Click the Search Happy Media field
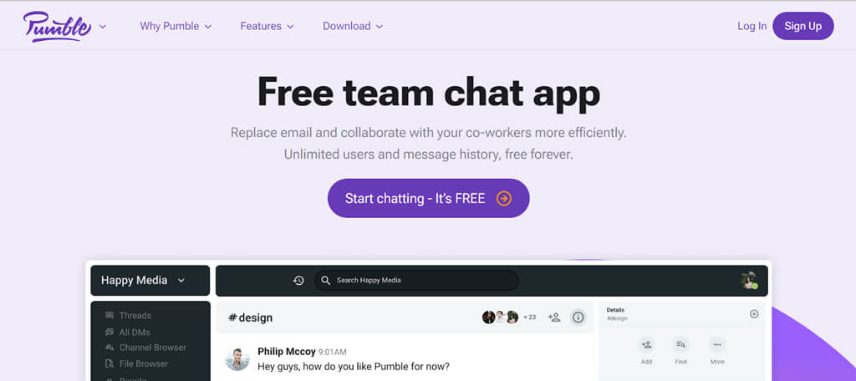The image size is (856, 381). (x=416, y=281)
